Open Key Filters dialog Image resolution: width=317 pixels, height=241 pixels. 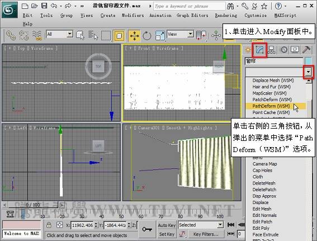click(206, 234)
